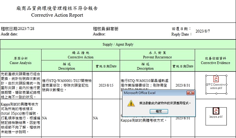Image resolution: width=236 pixels, height=138 pixels.
Task: Click the cause analysis cell starting with 先前產線夾頭
Action: (20, 85)
